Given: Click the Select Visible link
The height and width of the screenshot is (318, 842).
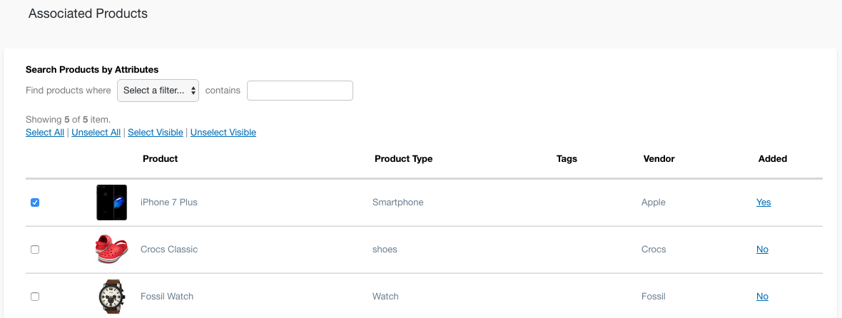Looking at the screenshot, I should [x=155, y=132].
